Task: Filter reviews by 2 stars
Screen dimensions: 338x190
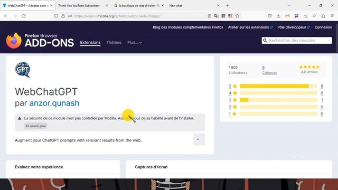Action: pyautogui.click(x=233, y=107)
